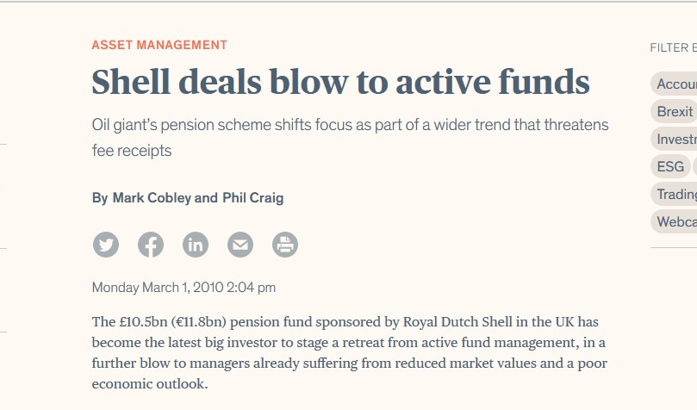Viewport: 697px width, 410px height.
Task: Click the tag starting with 'Accou'
Action: click(x=675, y=84)
